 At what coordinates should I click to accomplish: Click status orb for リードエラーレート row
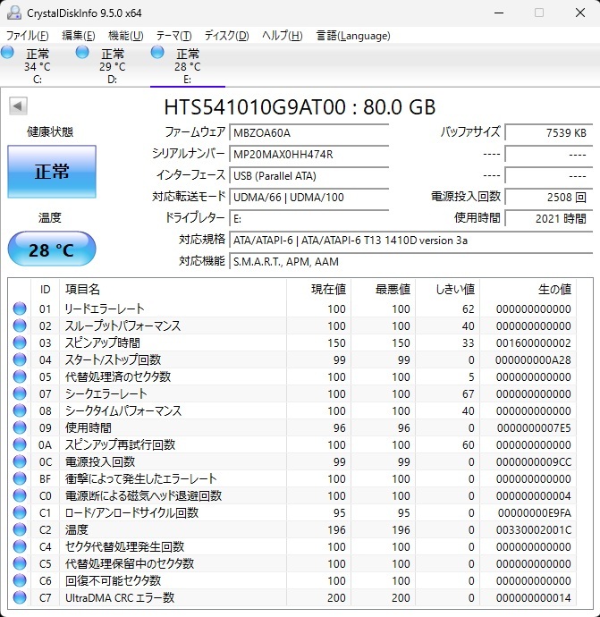20,309
